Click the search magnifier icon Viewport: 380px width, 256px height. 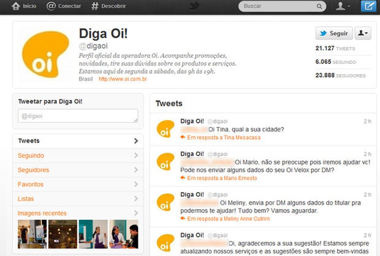tap(319, 6)
